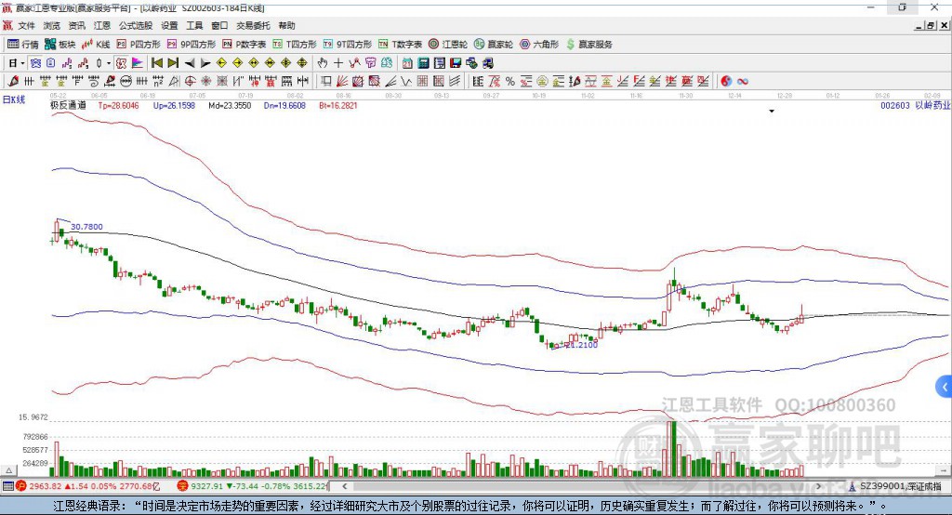Screen dimensions: 952x515
Task: Toggle the color gradient chart icon
Action: point(138,63)
